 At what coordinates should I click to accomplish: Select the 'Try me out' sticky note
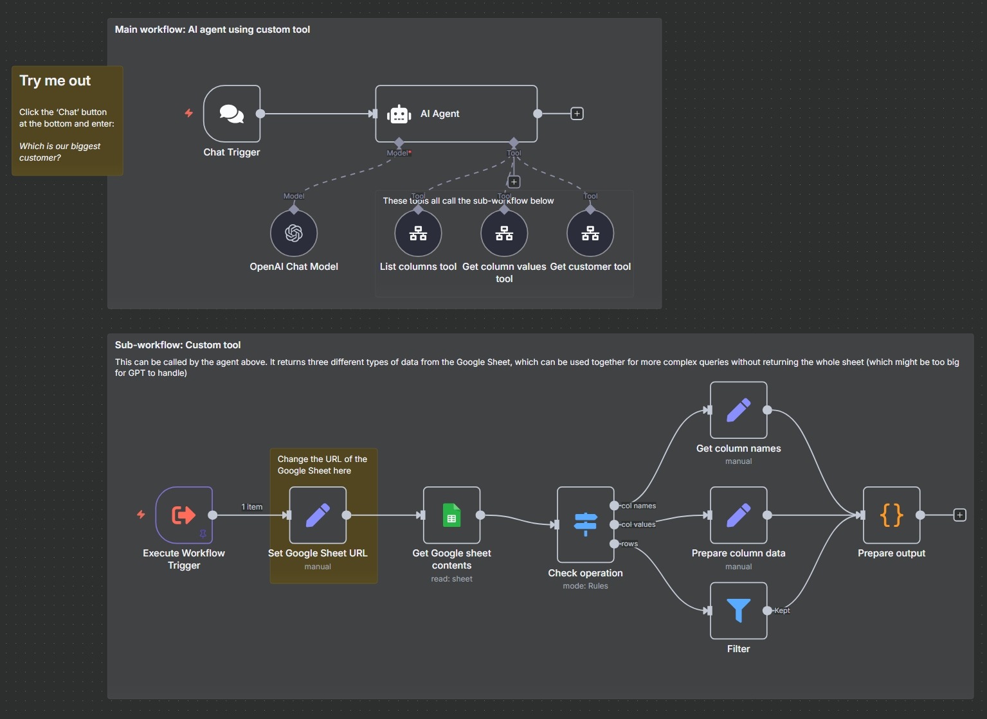click(68, 121)
